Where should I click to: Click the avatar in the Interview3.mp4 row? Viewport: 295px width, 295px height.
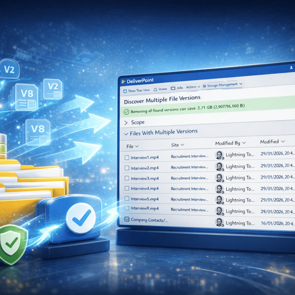[220, 178]
